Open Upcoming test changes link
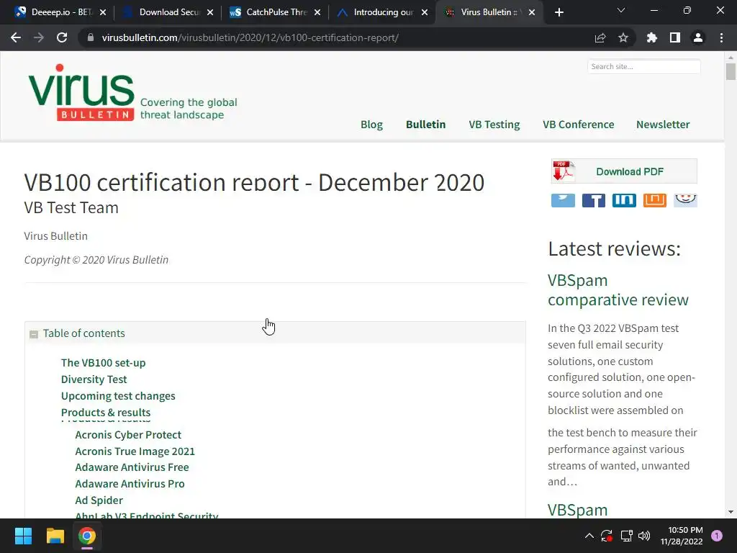Viewport: 737px width, 553px height. pos(118,396)
